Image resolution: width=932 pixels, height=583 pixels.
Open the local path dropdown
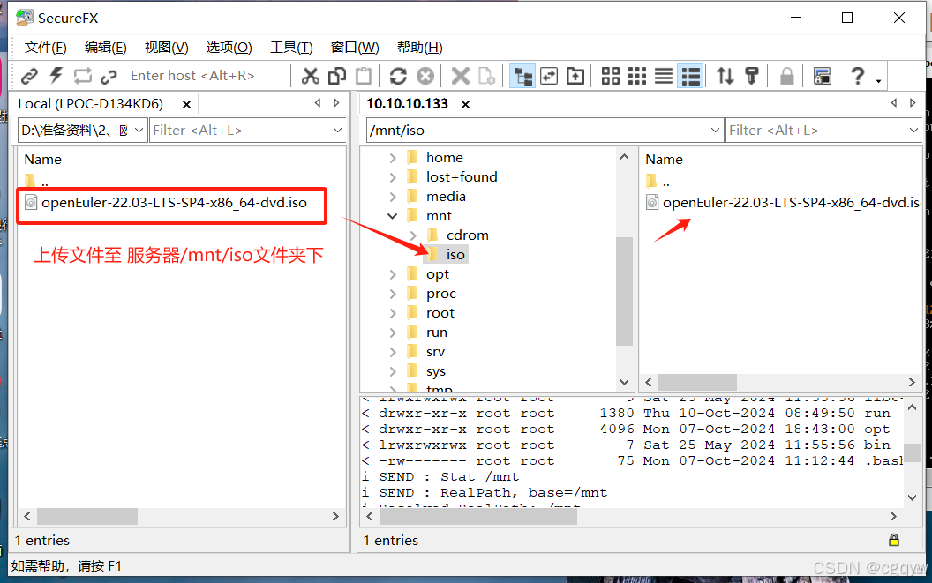(139, 131)
